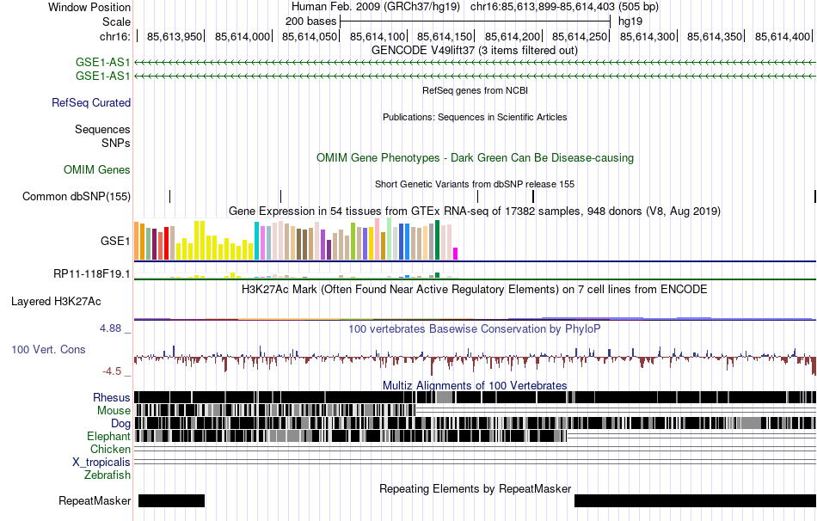Screen dimensions: 817x521
Task: Open the Layered H3K27Ac track label
Action: click(56, 302)
